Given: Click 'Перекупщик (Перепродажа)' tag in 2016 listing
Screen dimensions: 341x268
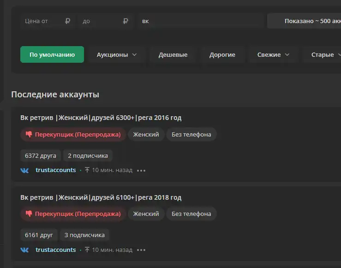Looking at the screenshot, I should (x=73, y=134).
